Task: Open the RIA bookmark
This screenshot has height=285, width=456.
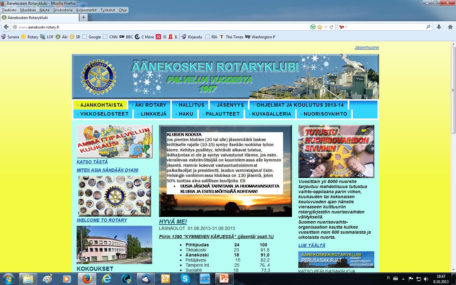Action: click(211, 37)
